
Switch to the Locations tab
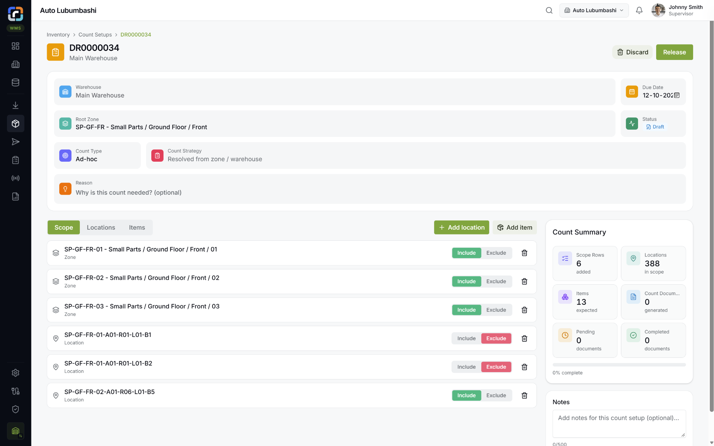pos(101,228)
